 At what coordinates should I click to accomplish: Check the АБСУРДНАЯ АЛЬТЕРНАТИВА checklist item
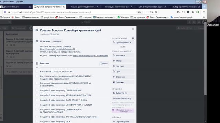[x=37, y=95]
